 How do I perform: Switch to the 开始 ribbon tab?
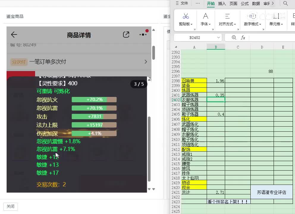pos(211,4)
